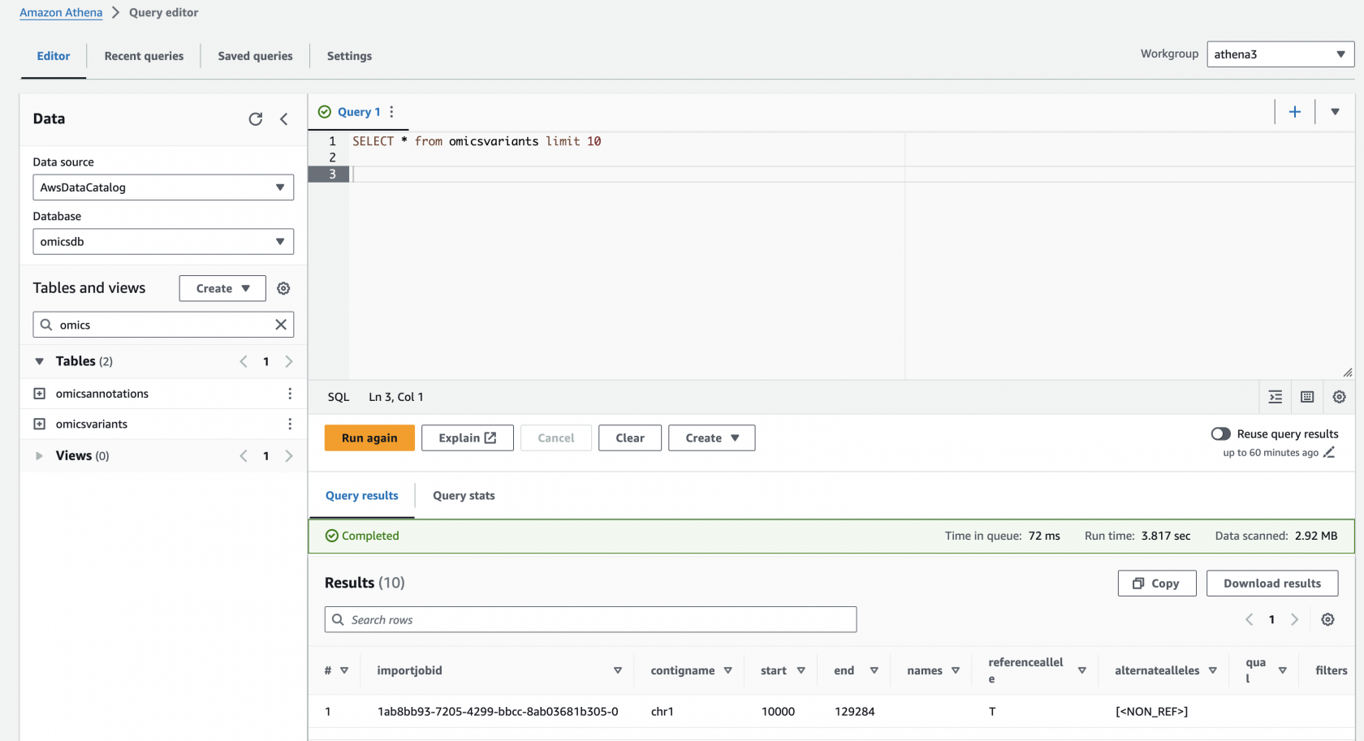
Task: Sort results by the start column
Action: coord(801,670)
